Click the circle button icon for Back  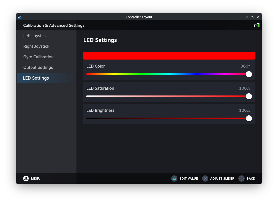[x=241, y=178]
